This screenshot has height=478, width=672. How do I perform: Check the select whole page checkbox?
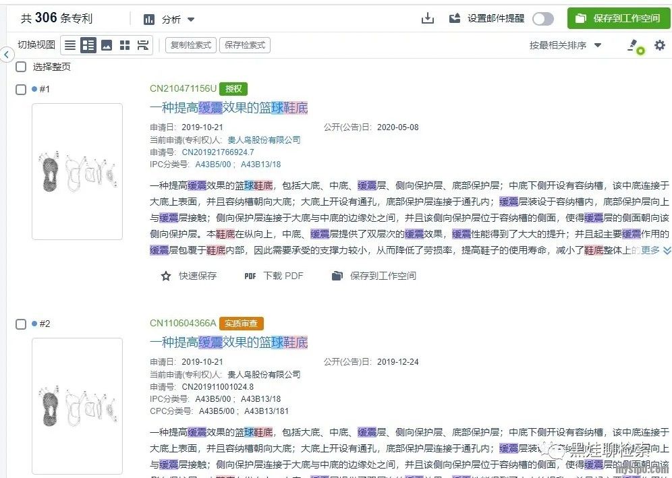(21, 67)
